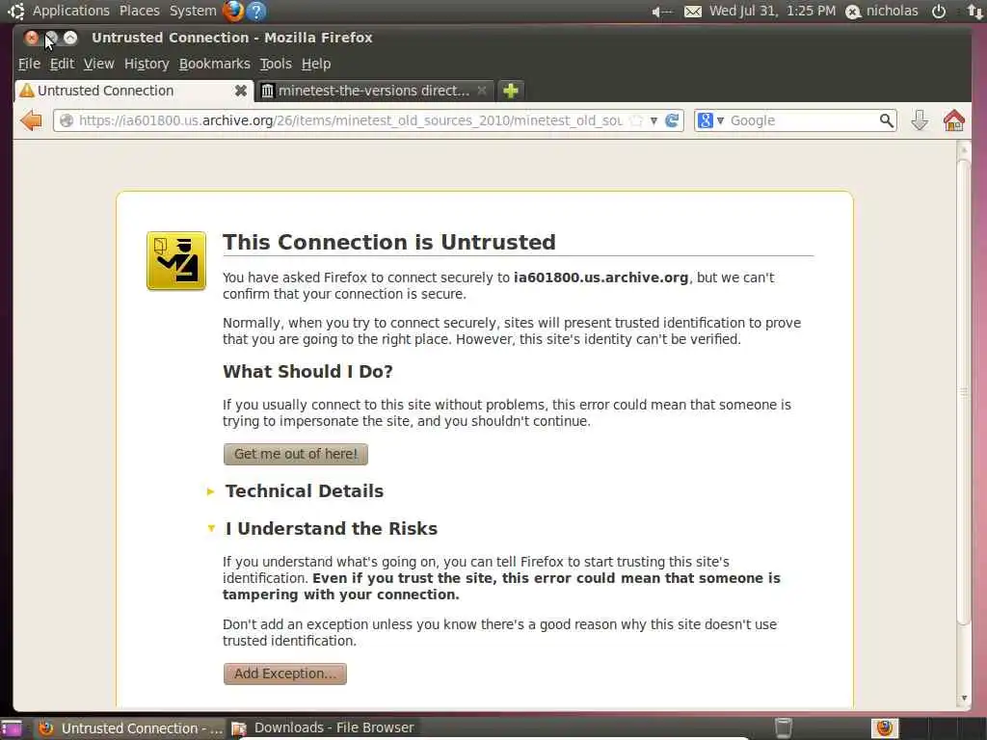Click the scrollbar up arrow

[x=964, y=149]
